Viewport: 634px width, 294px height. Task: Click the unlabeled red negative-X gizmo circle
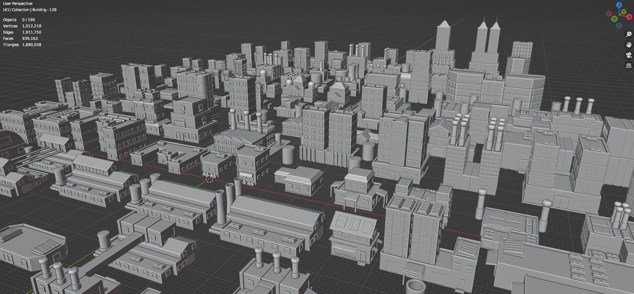point(609,14)
